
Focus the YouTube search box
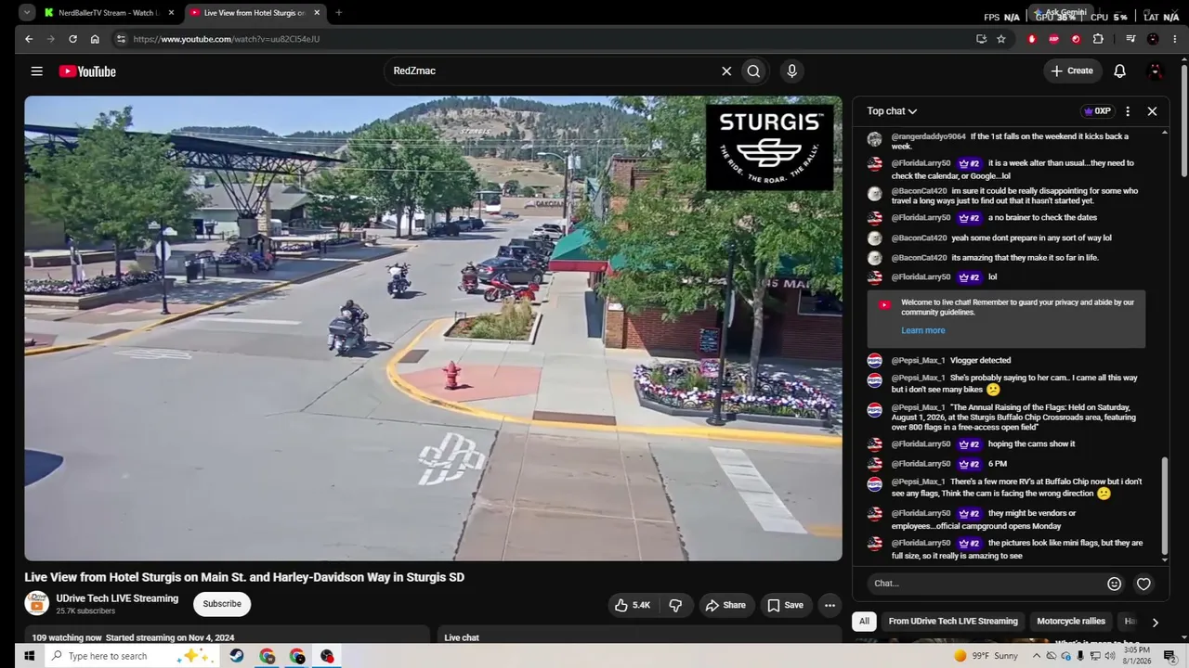pos(553,71)
